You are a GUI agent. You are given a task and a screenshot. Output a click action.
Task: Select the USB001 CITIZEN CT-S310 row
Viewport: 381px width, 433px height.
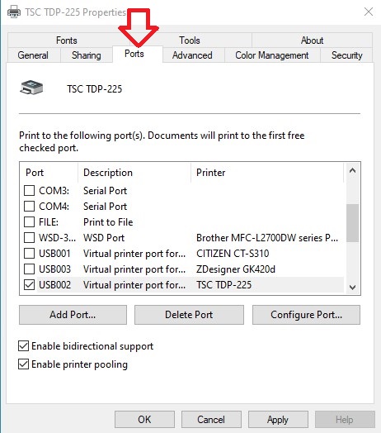[x=182, y=254]
